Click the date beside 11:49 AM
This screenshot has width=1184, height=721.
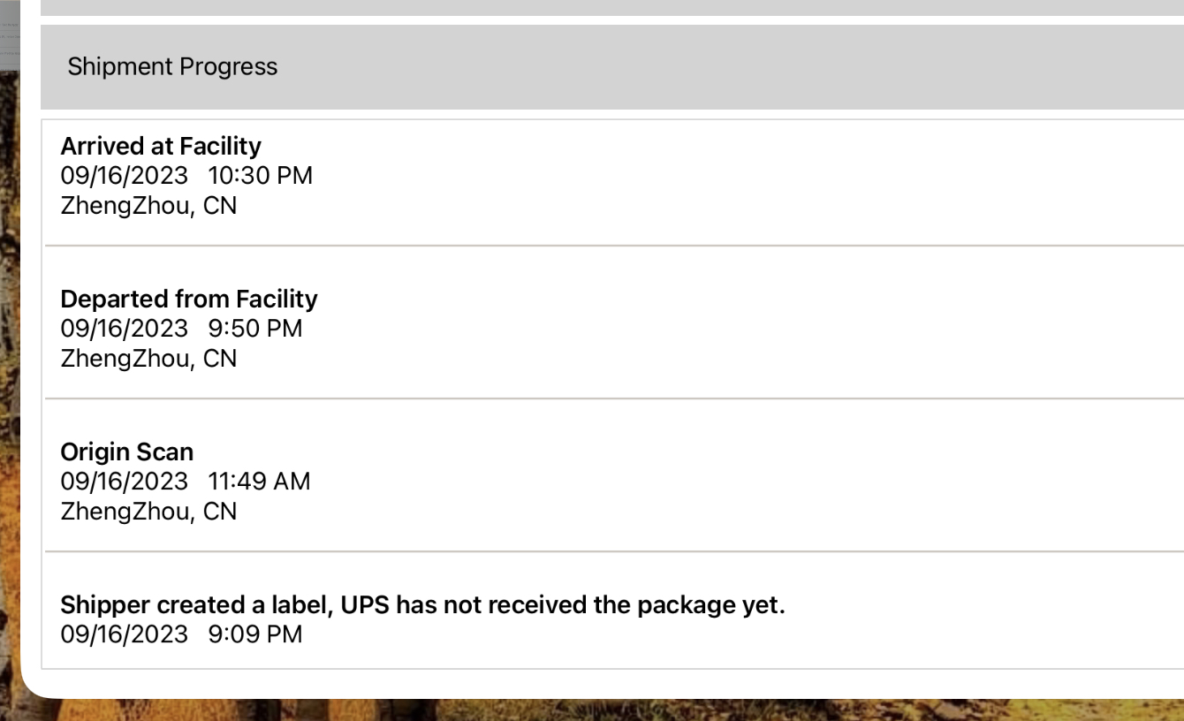tap(125, 482)
